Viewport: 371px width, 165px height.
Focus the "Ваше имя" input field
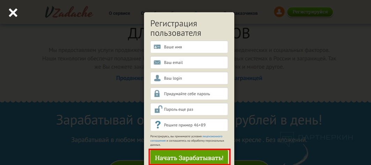[x=189, y=47]
